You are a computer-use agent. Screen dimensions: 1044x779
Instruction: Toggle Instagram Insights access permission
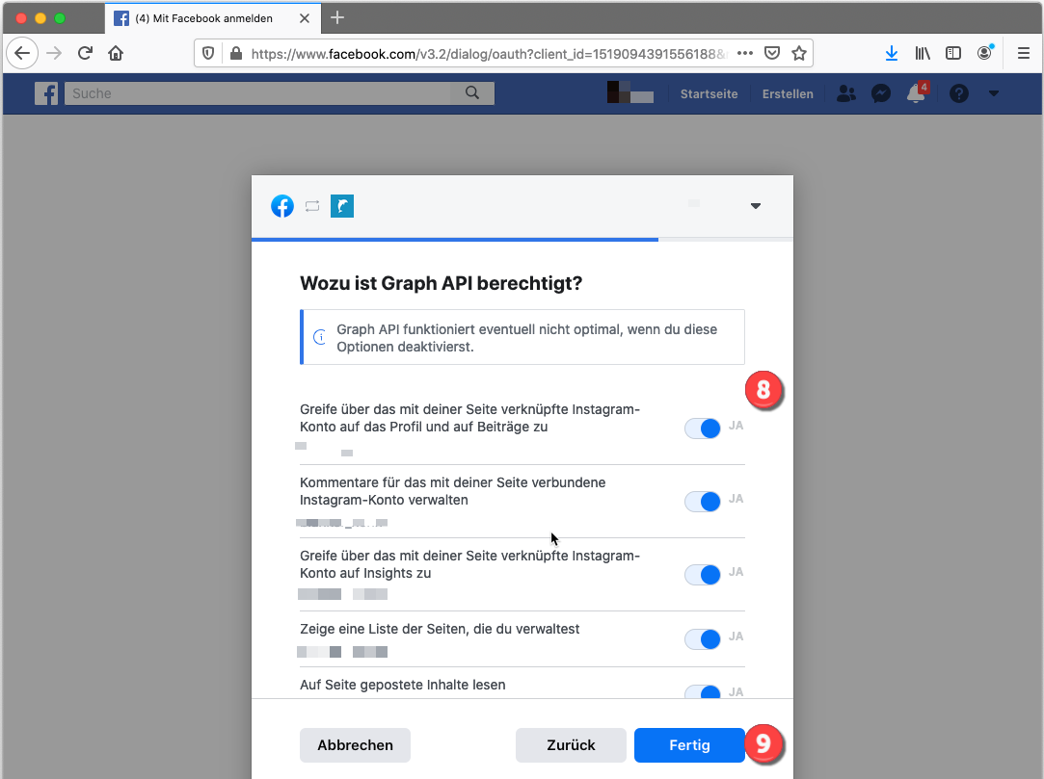pyautogui.click(x=703, y=575)
